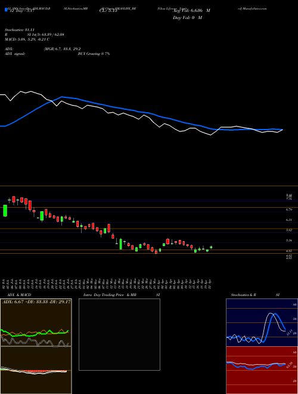The image size is (298, 394).
Task: Click the last green candlestick on the chart
Action: pyautogui.click(x=211, y=247)
